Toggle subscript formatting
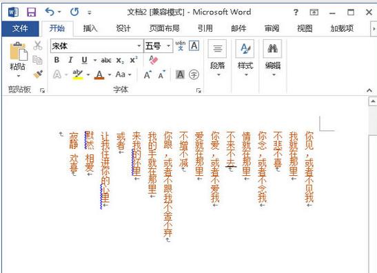 point(120,61)
